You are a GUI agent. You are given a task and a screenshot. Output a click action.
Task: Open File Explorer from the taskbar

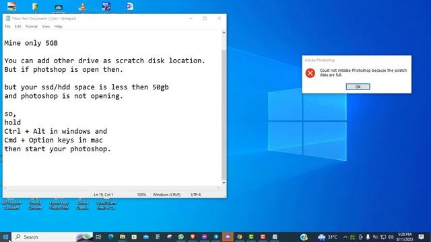click(x=123, y=237)
